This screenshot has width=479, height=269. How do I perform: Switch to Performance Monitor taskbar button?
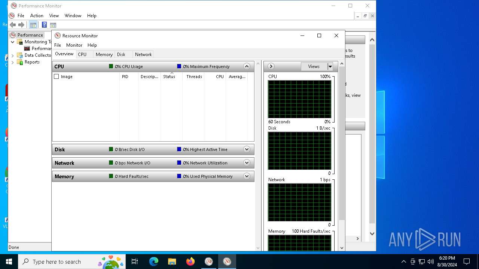pyautogui.click(x=209, y=262)
